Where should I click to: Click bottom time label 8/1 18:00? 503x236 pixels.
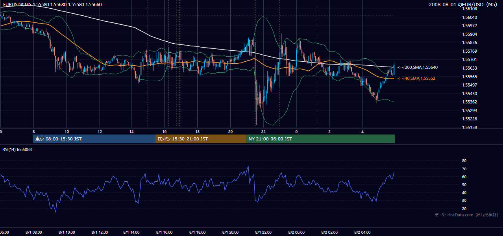coord(198,232)
